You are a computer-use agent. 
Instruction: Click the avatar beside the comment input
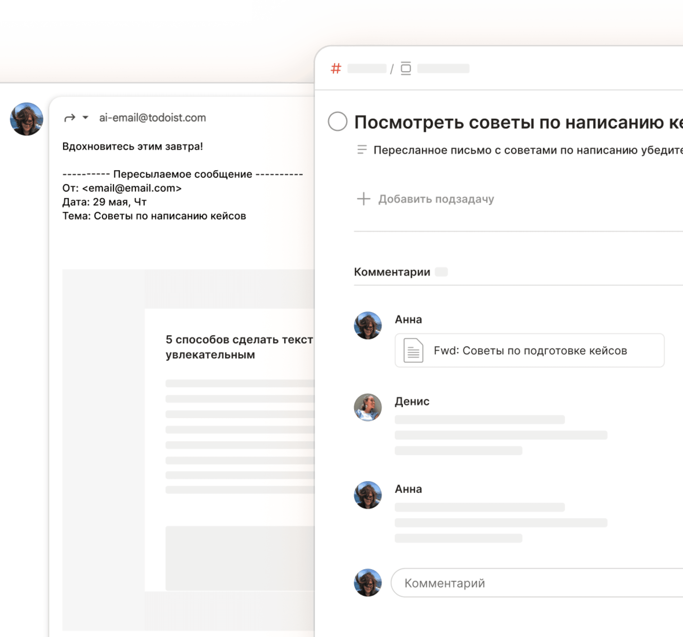point(368,582)
